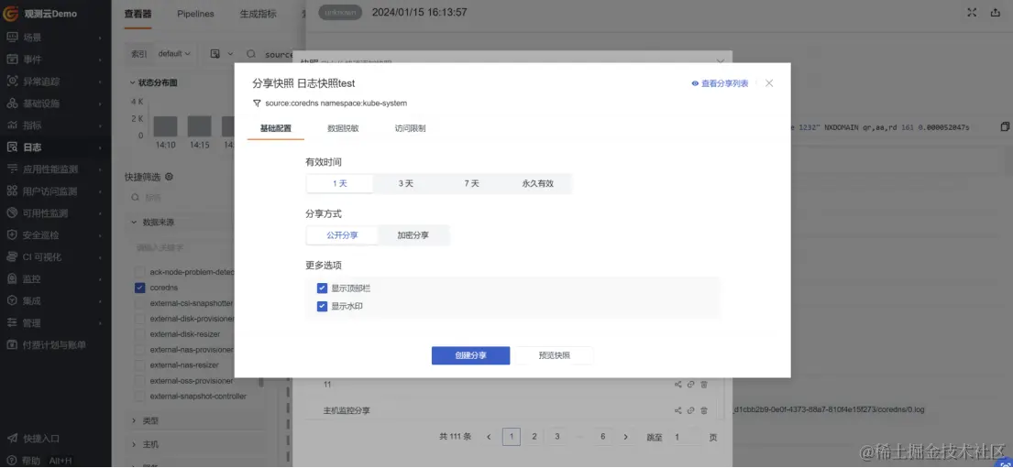The height and width of the screenshot is (468, 1013).
Task: Open 付费计划与账单 in the sidebar
Action: [54, 344]
